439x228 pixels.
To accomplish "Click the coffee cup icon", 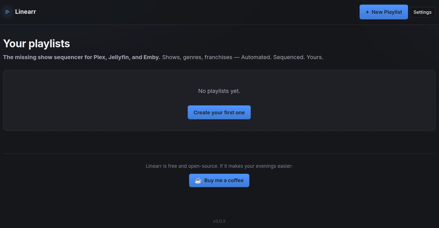I will coord(198,181).
